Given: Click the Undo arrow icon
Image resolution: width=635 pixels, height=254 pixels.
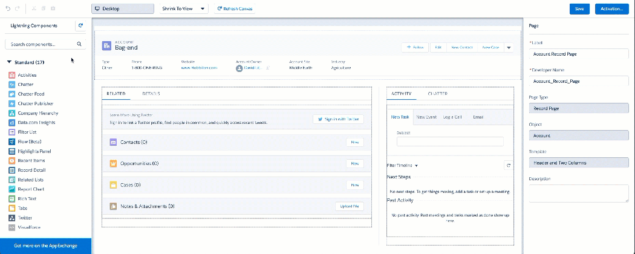Looking at the screenshot, I should [x=8, y=8].
